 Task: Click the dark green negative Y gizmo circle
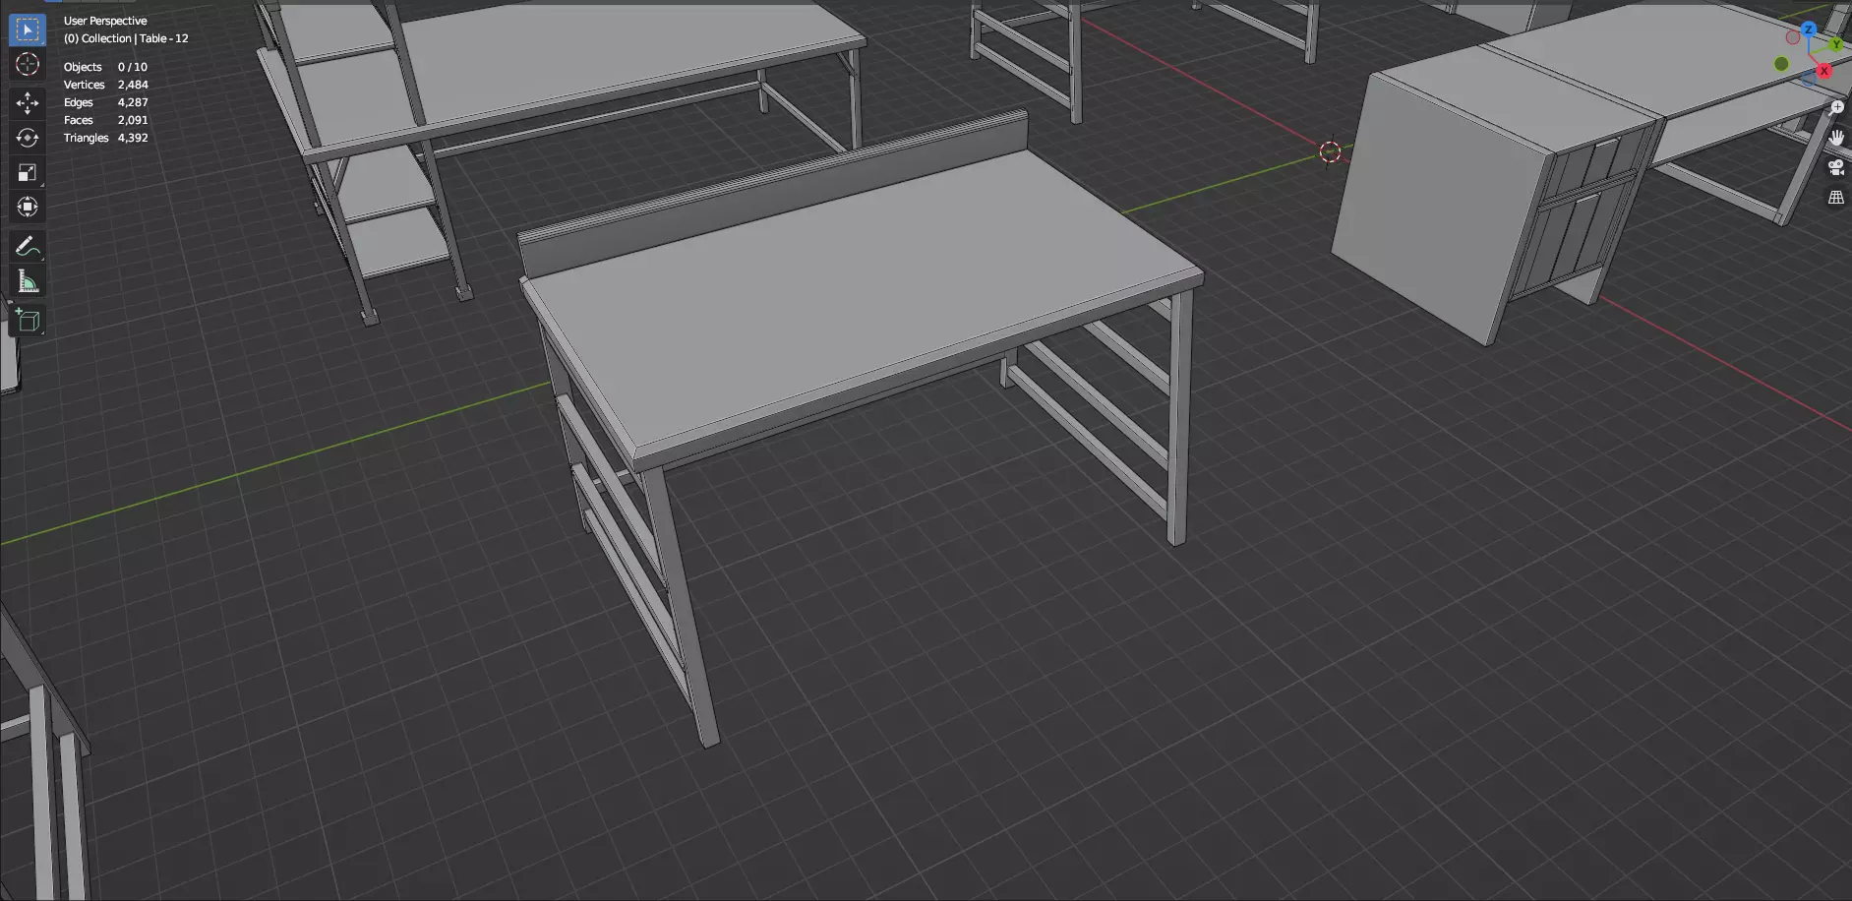pos(1781,64)
